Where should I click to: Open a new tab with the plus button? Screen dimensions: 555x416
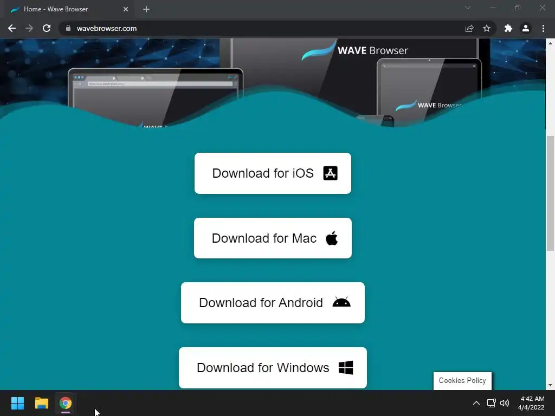pos(146,9)
